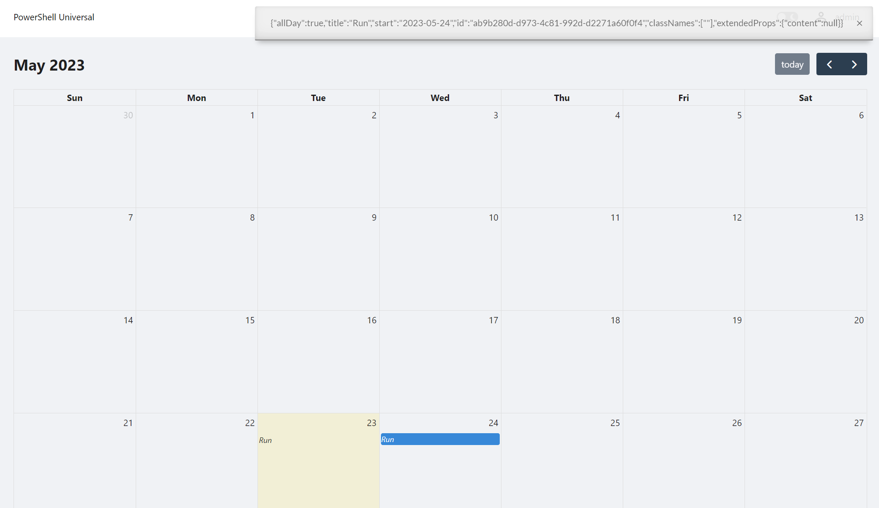Screen dimensions: 879x508
Task: Click the Sun column header
Action: point(75,98)
